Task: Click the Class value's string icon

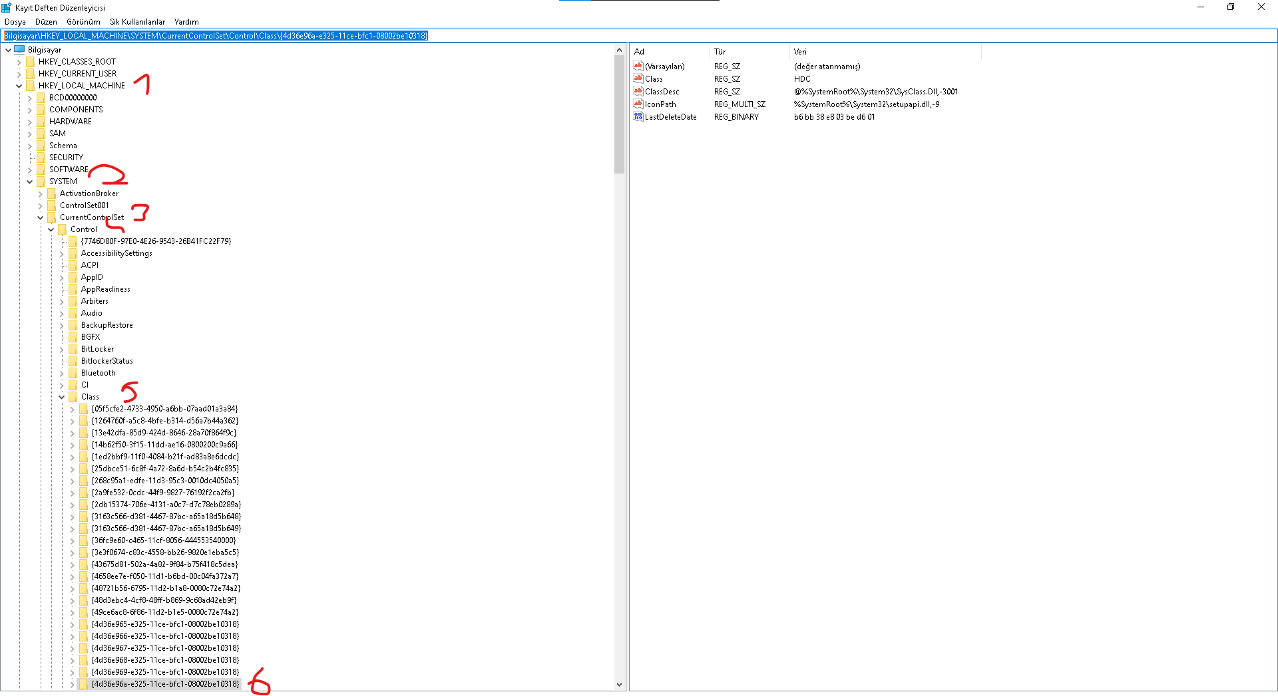Action: (638, 78)
